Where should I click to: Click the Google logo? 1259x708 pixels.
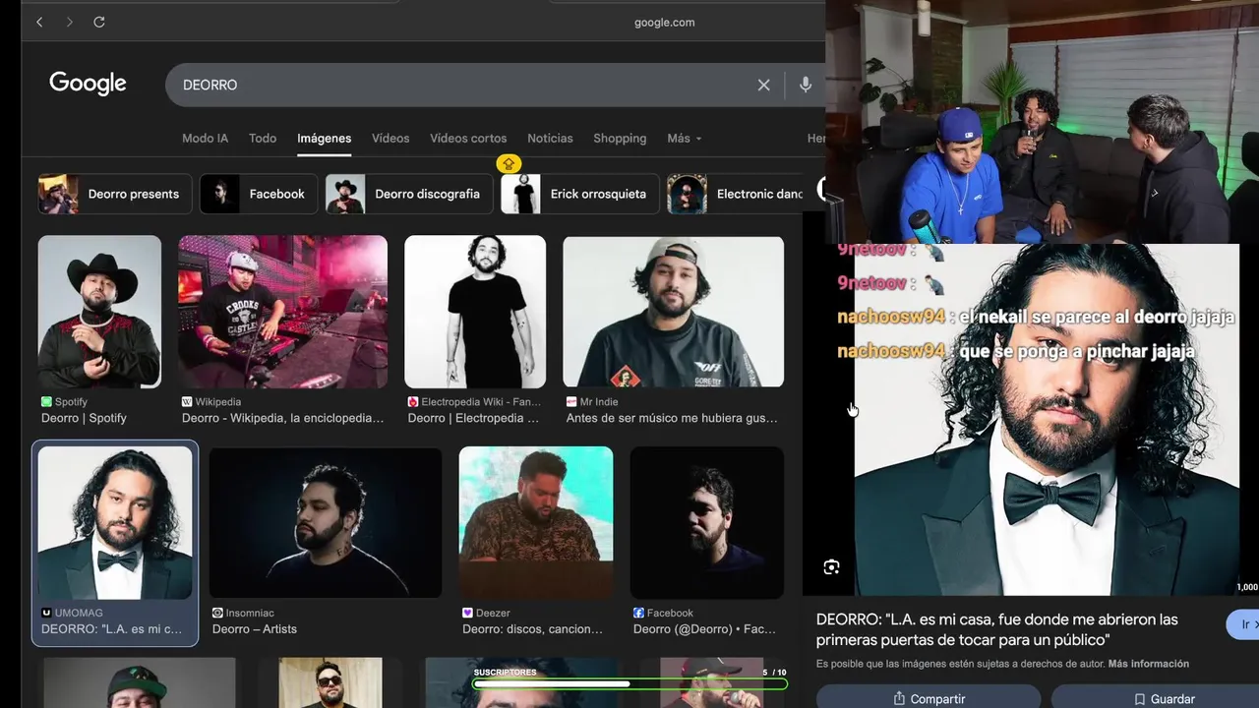tap(88, 84)
